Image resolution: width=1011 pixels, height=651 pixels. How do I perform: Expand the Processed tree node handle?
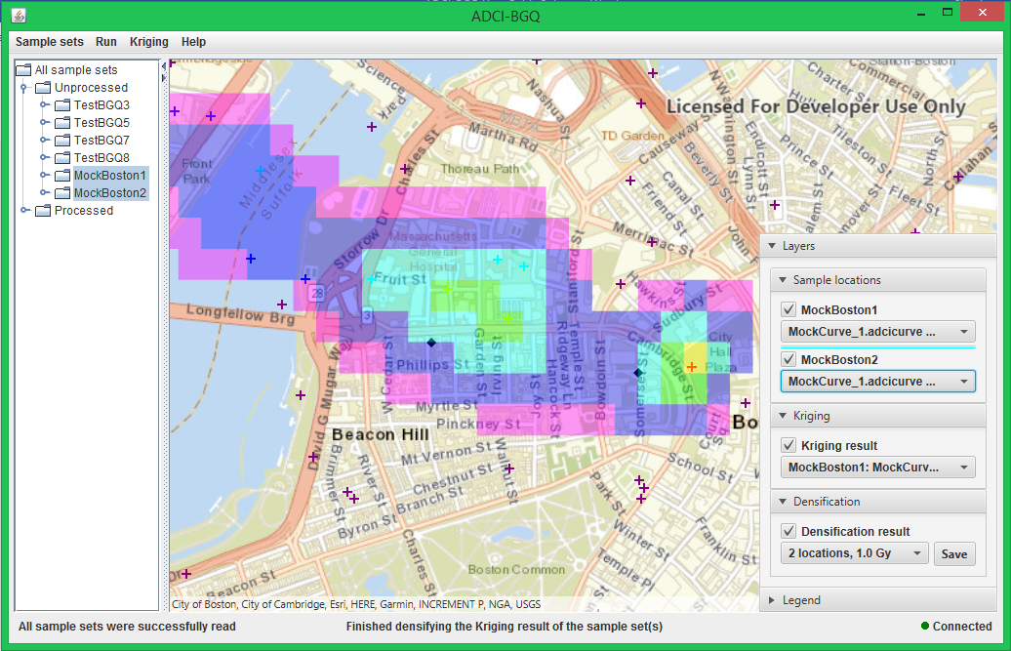pos(23,210)
